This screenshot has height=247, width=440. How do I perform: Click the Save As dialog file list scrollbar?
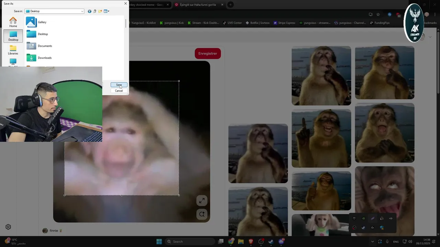[x=125, y=24]
